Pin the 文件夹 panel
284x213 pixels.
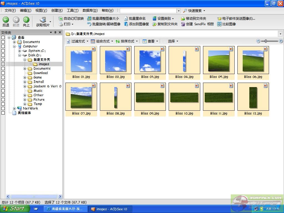(55, 32)
